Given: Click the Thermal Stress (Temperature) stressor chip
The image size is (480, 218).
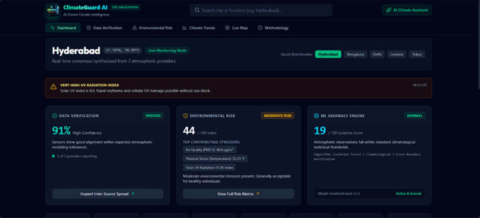Looking at the screenshot, I should 215,158.
